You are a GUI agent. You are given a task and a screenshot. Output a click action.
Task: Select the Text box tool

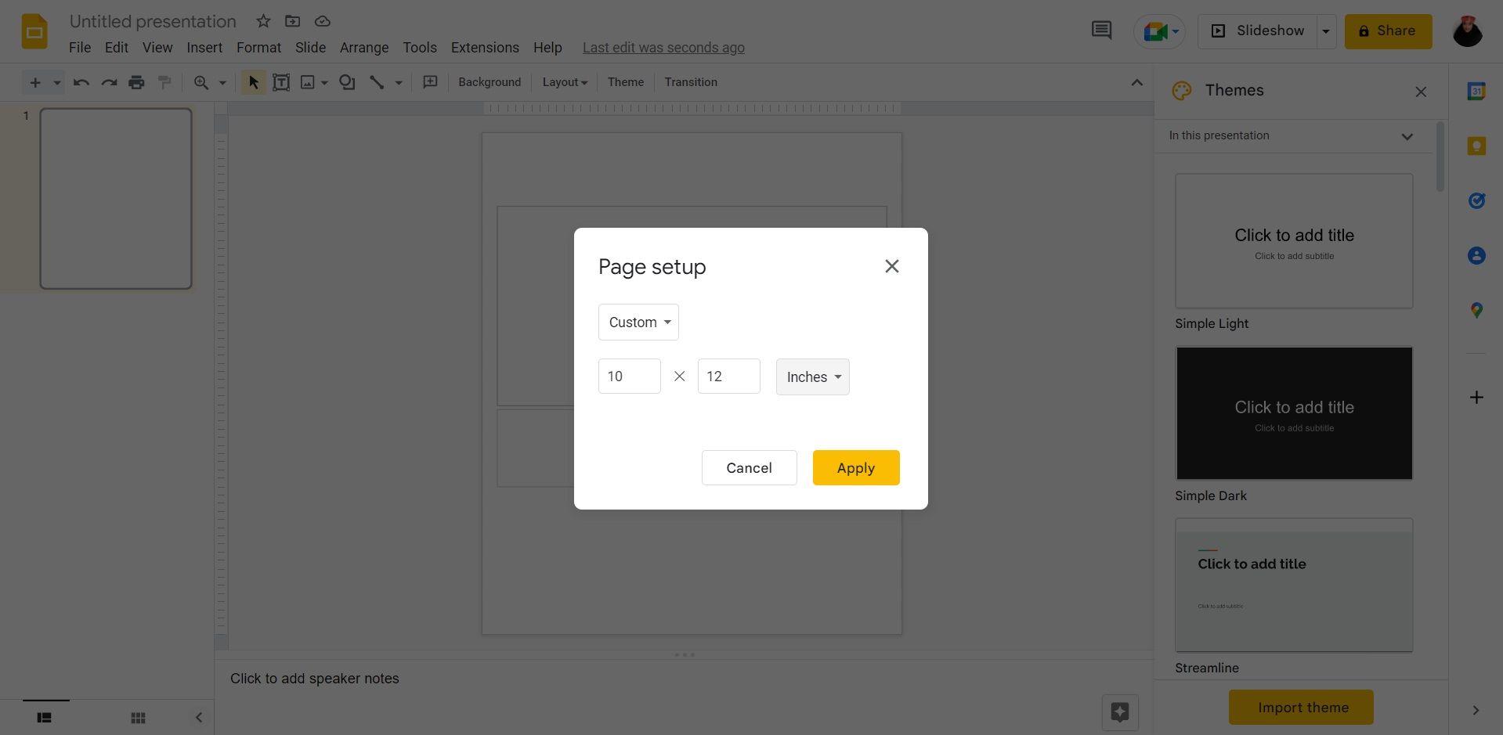point(281,82)
